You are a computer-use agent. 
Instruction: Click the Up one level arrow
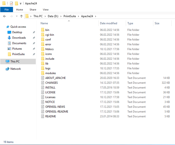[21, 16]
